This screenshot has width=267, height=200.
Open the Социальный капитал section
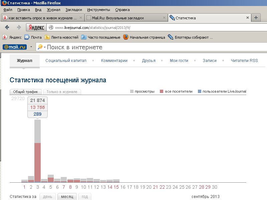coord(66,61)
